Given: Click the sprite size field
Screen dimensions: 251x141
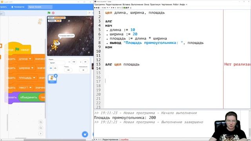Looking at the screenshot, I should [x=68, y=70].
